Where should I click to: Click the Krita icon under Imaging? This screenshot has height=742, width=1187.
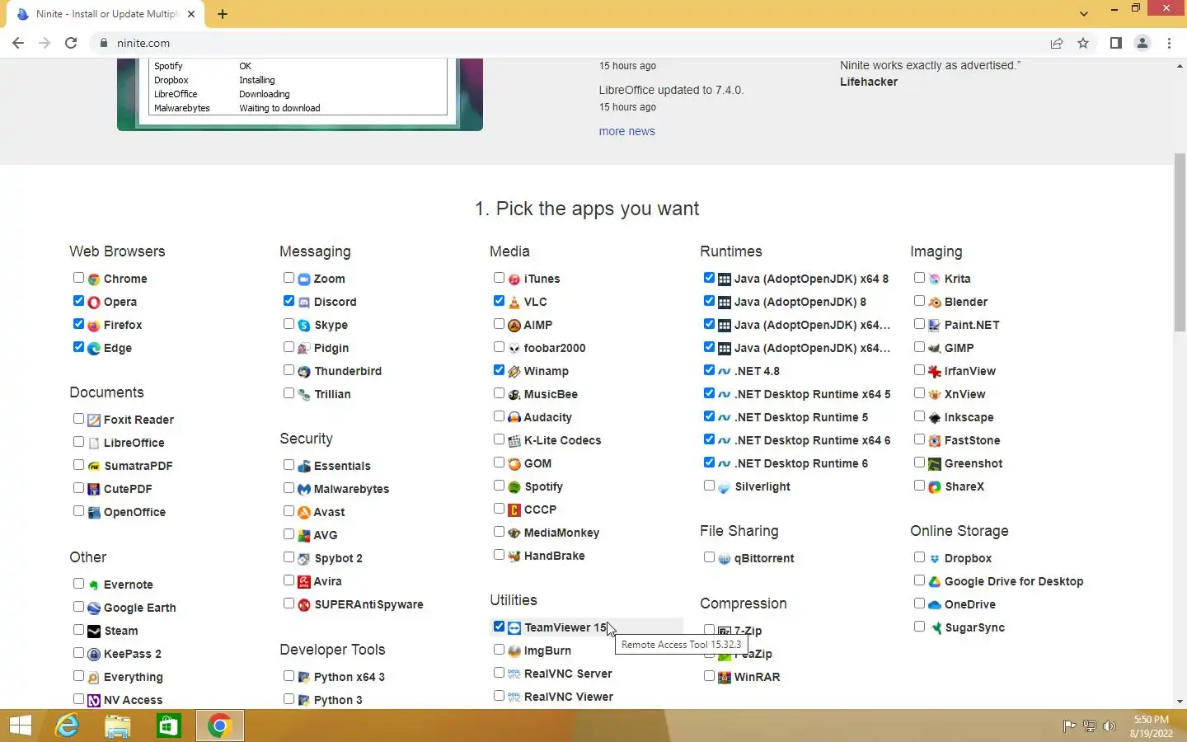pos(935,279)
